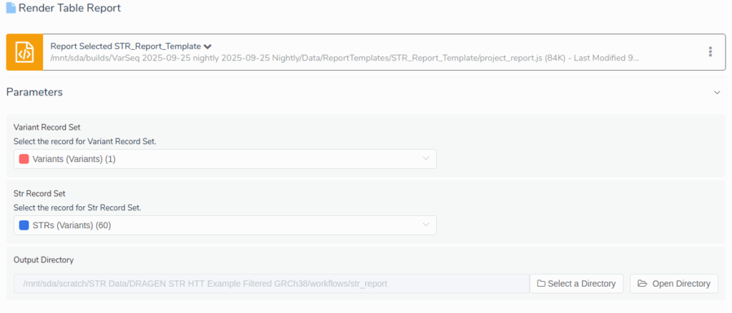
Task: Click the Report Selected STR_Report_Template label
Action: click(125, 46)
